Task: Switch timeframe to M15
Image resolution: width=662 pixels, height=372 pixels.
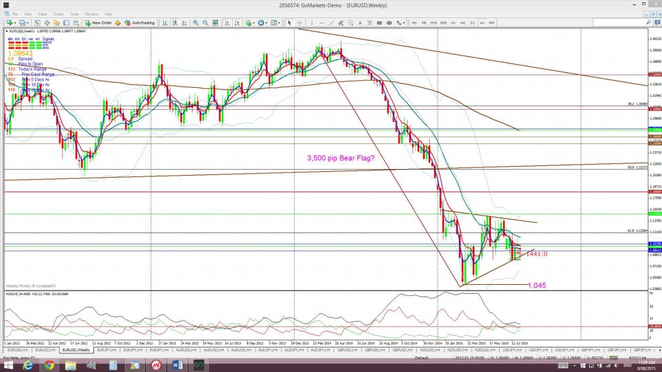Action: coord(434,23)
